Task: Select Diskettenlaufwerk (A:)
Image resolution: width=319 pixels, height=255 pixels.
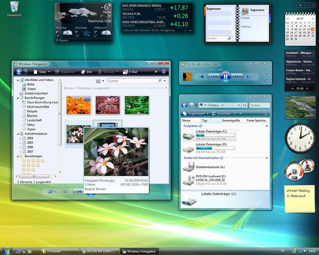Action: tap(204, 167)
